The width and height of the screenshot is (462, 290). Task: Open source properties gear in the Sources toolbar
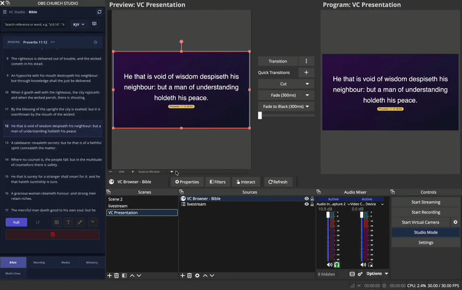point(197,276)
